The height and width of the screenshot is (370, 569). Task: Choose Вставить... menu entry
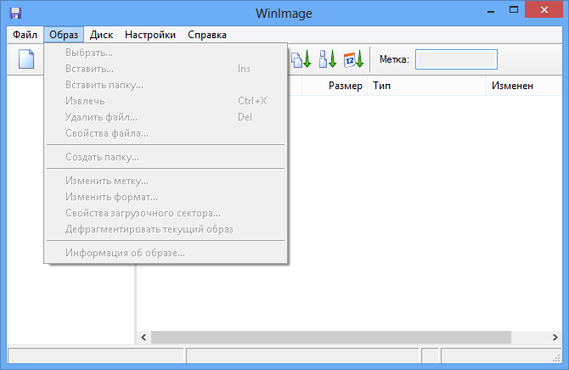pos(166,69)
